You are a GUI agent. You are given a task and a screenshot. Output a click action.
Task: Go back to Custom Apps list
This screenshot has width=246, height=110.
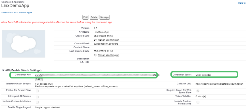(17, 13)
